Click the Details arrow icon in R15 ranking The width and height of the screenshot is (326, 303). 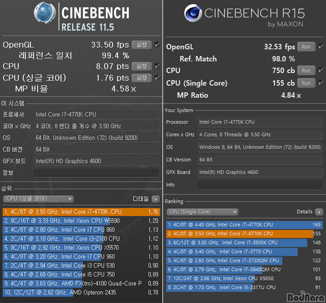pos(319,212)
